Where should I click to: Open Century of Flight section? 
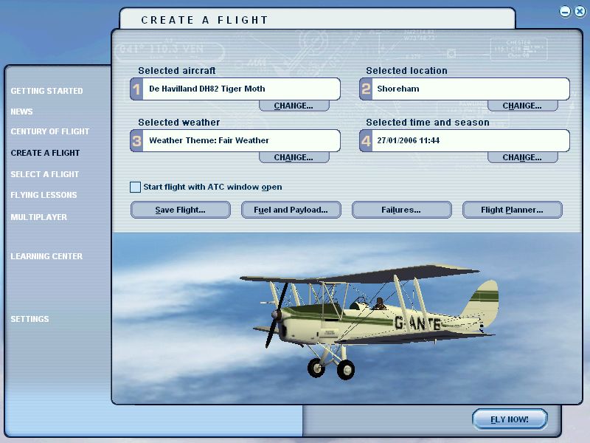point(49,131)
